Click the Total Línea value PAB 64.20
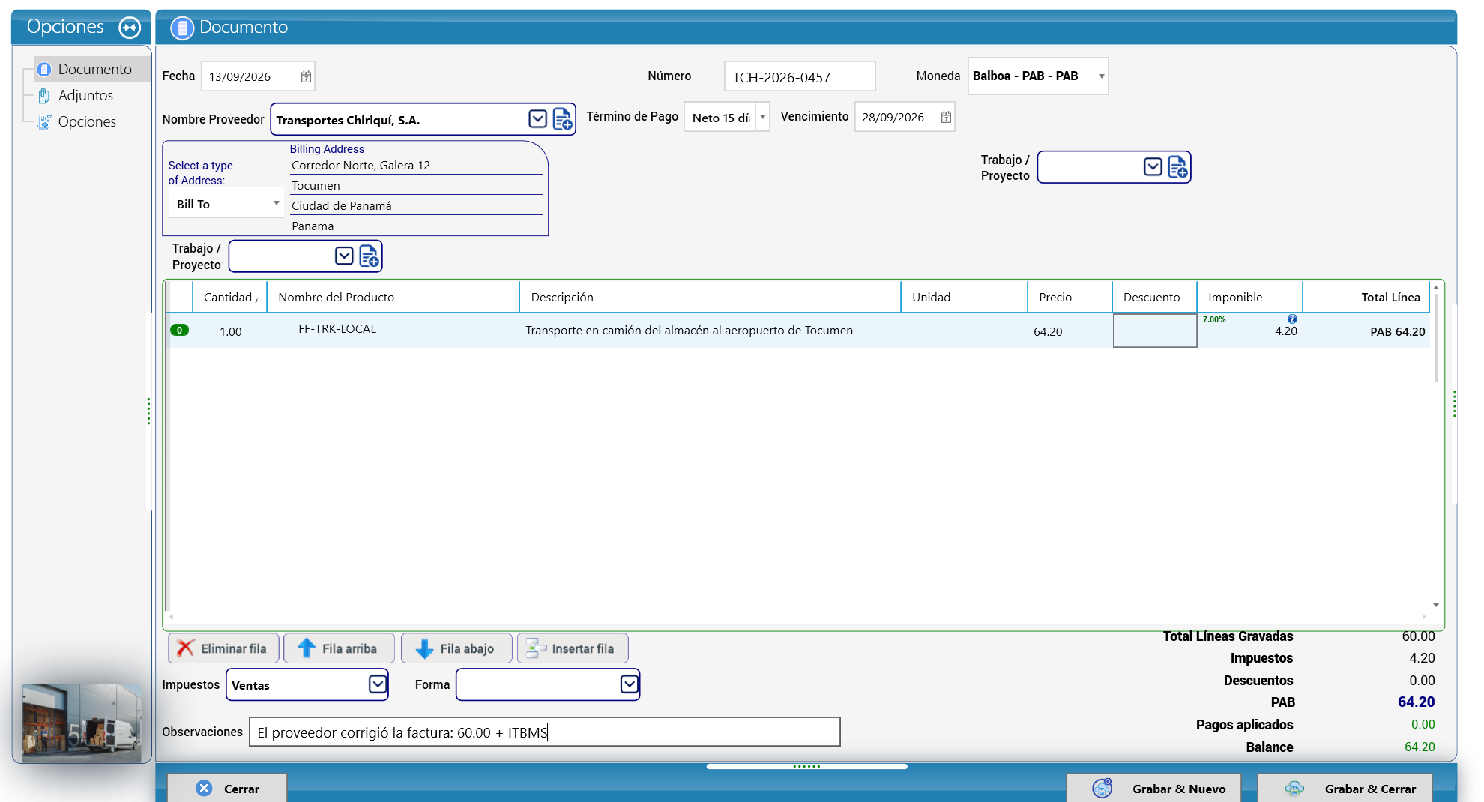 (1398, 331)
